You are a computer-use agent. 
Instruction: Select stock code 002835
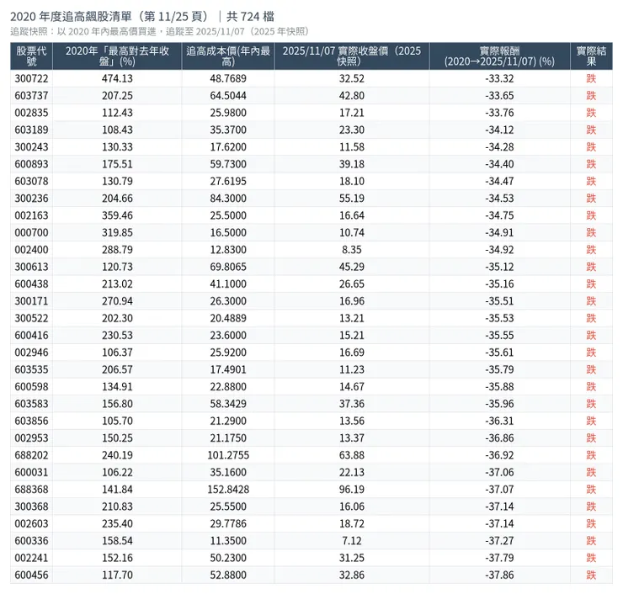(x=31, y=113)
